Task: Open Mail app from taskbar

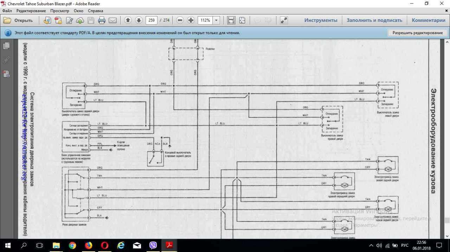Action: 137,245
